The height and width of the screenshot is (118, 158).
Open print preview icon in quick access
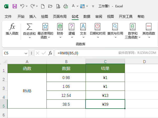(58, 6)
